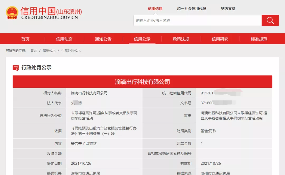
Task: Click the 行政处罚公示 section heading
Action: coord(36,67)
